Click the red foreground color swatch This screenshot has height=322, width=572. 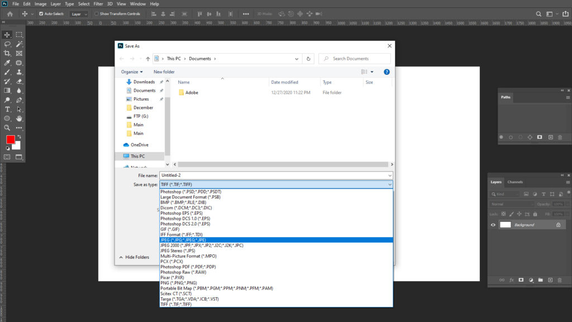tap(10, 139)
